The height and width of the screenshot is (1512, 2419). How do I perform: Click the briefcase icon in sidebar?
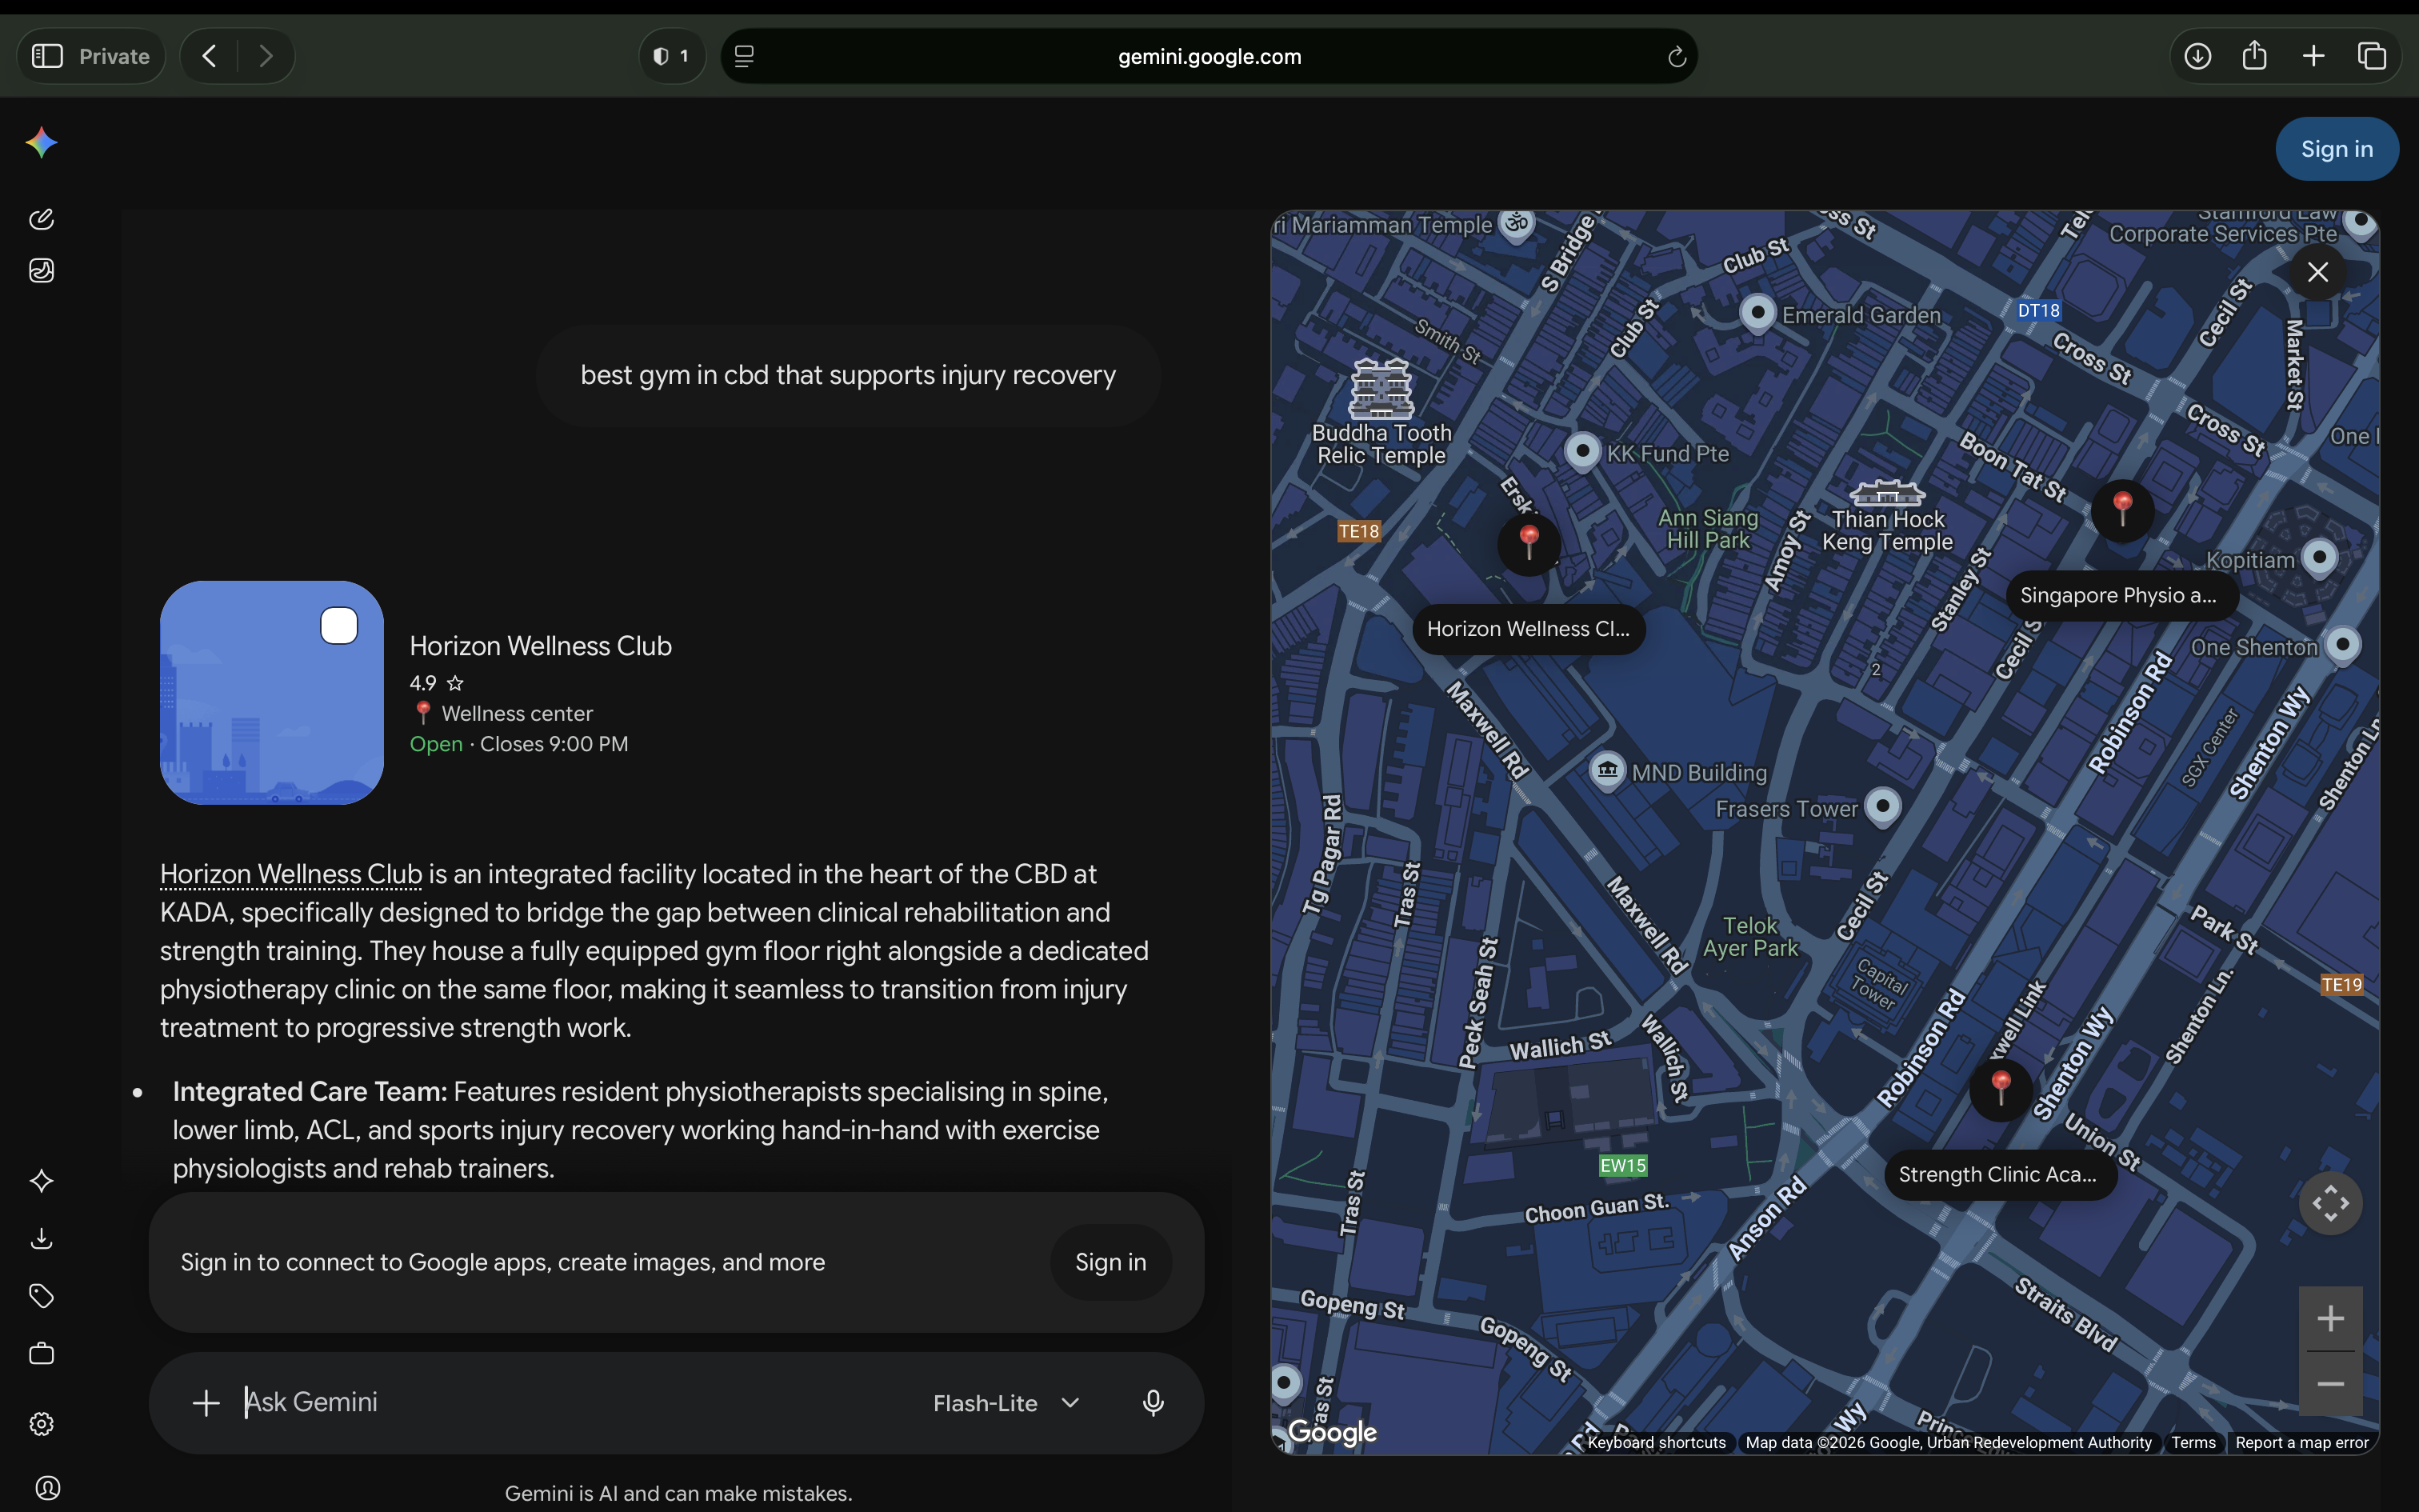pyautogui.click(x=41, y=1354)
